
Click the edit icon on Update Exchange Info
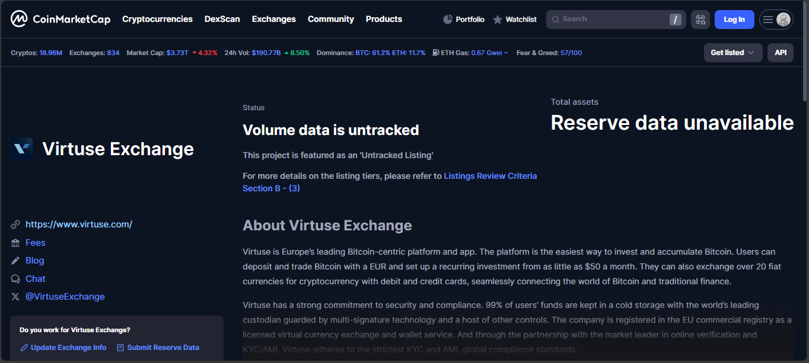tap(24, 348)
